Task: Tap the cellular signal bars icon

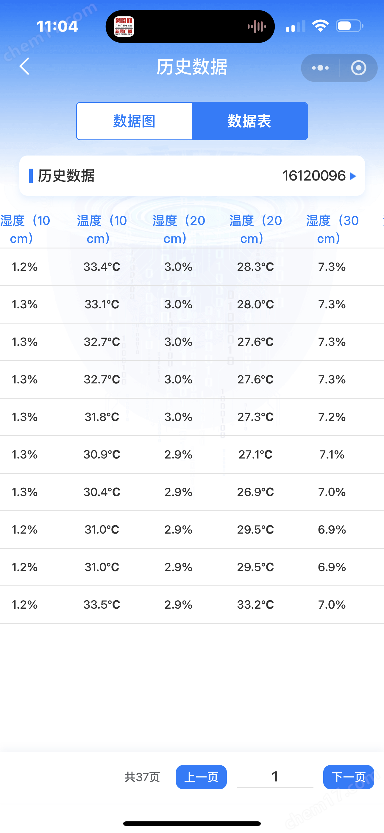Action: tap(295, 26)
